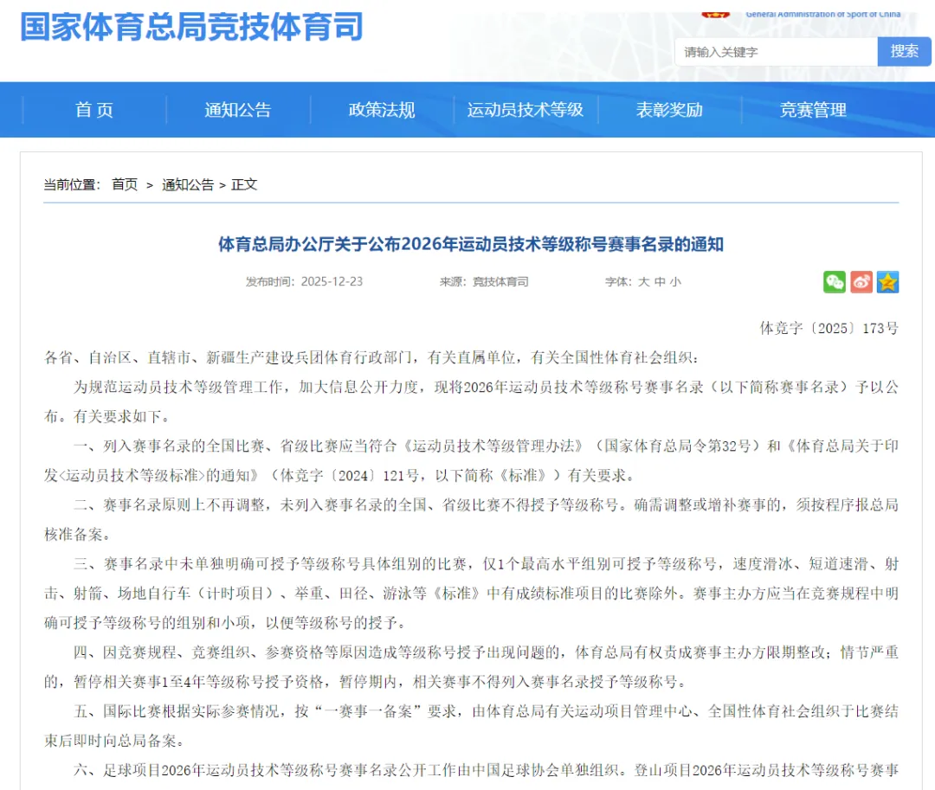Share article via WeChat icon
The image size is (935, 790).
point(835,282)
